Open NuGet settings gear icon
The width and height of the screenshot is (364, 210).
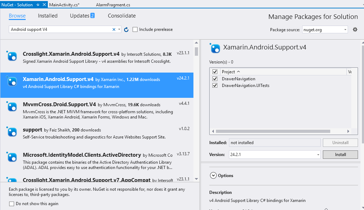coord(355,29)
